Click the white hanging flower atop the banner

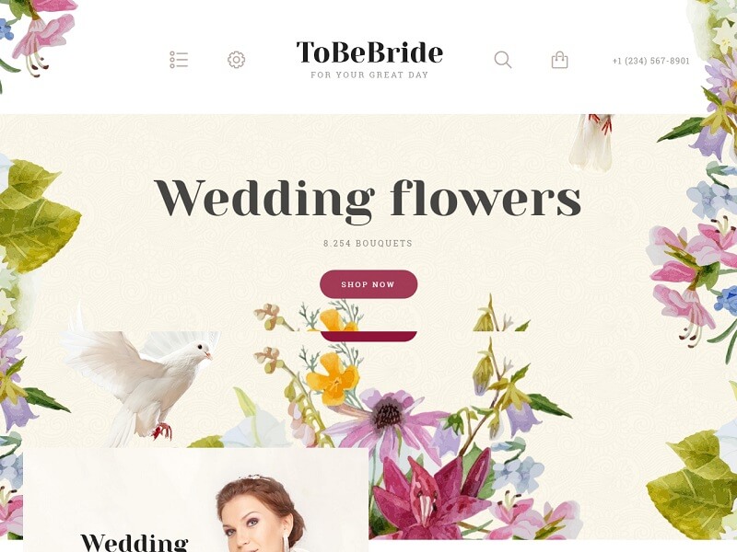tap(591, 142)
